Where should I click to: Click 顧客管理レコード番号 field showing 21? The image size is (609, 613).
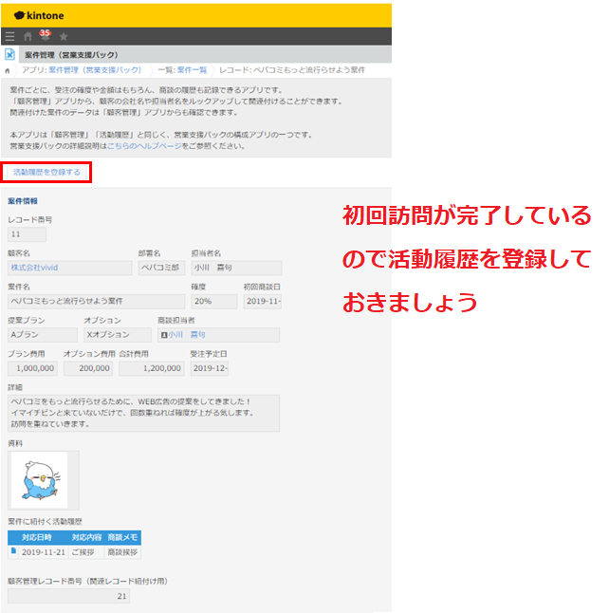click(x=69, y=596)
